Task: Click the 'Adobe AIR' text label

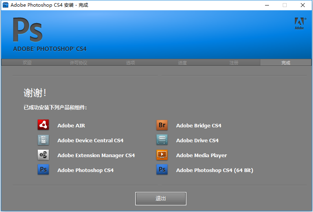Action: (x=71, y=125)
